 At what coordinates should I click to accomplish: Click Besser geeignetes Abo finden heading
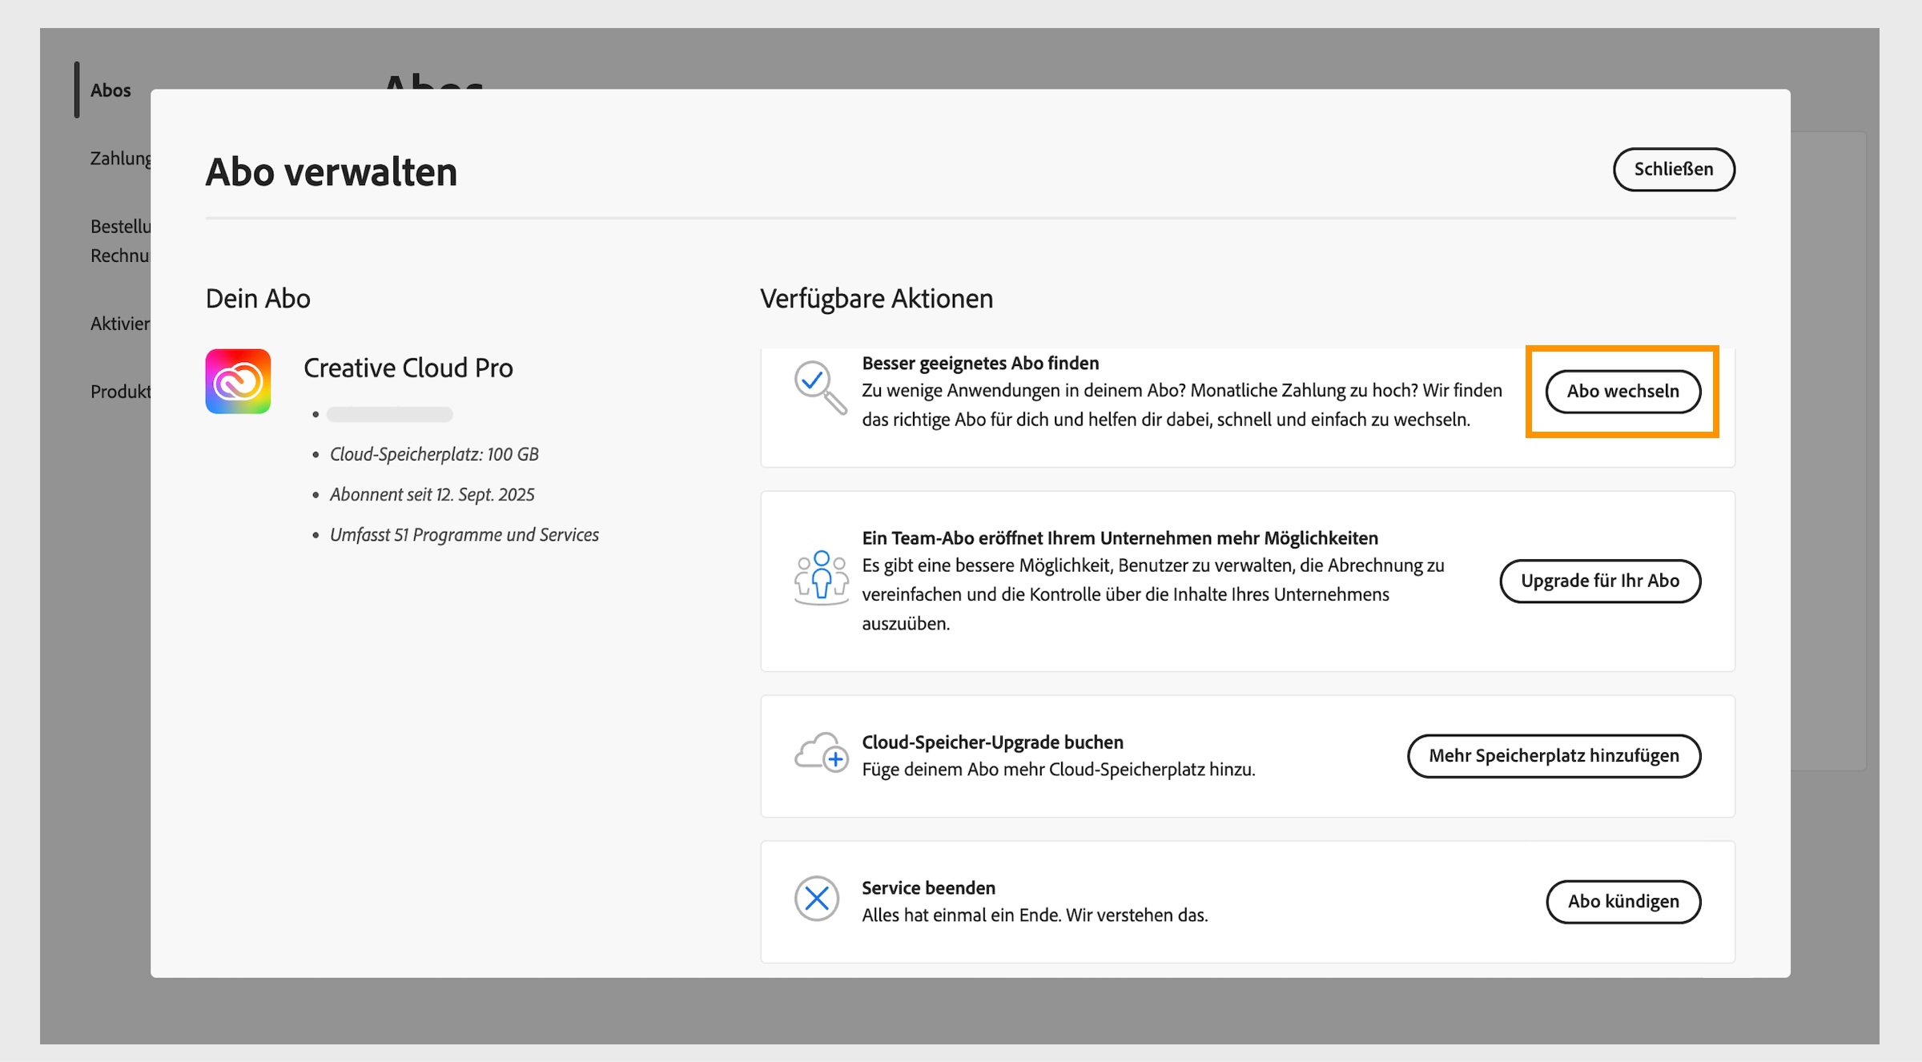[x=979, y=363]
